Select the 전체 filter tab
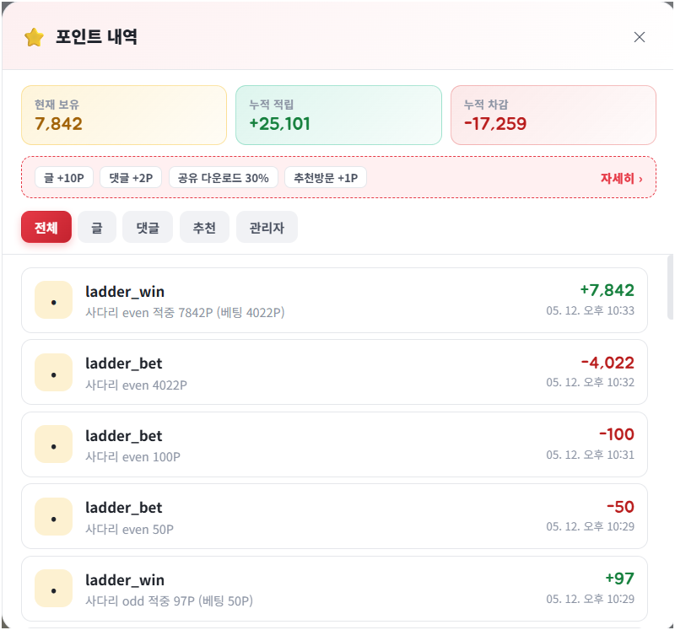The image size is (675, 630). tap(46, 227)
